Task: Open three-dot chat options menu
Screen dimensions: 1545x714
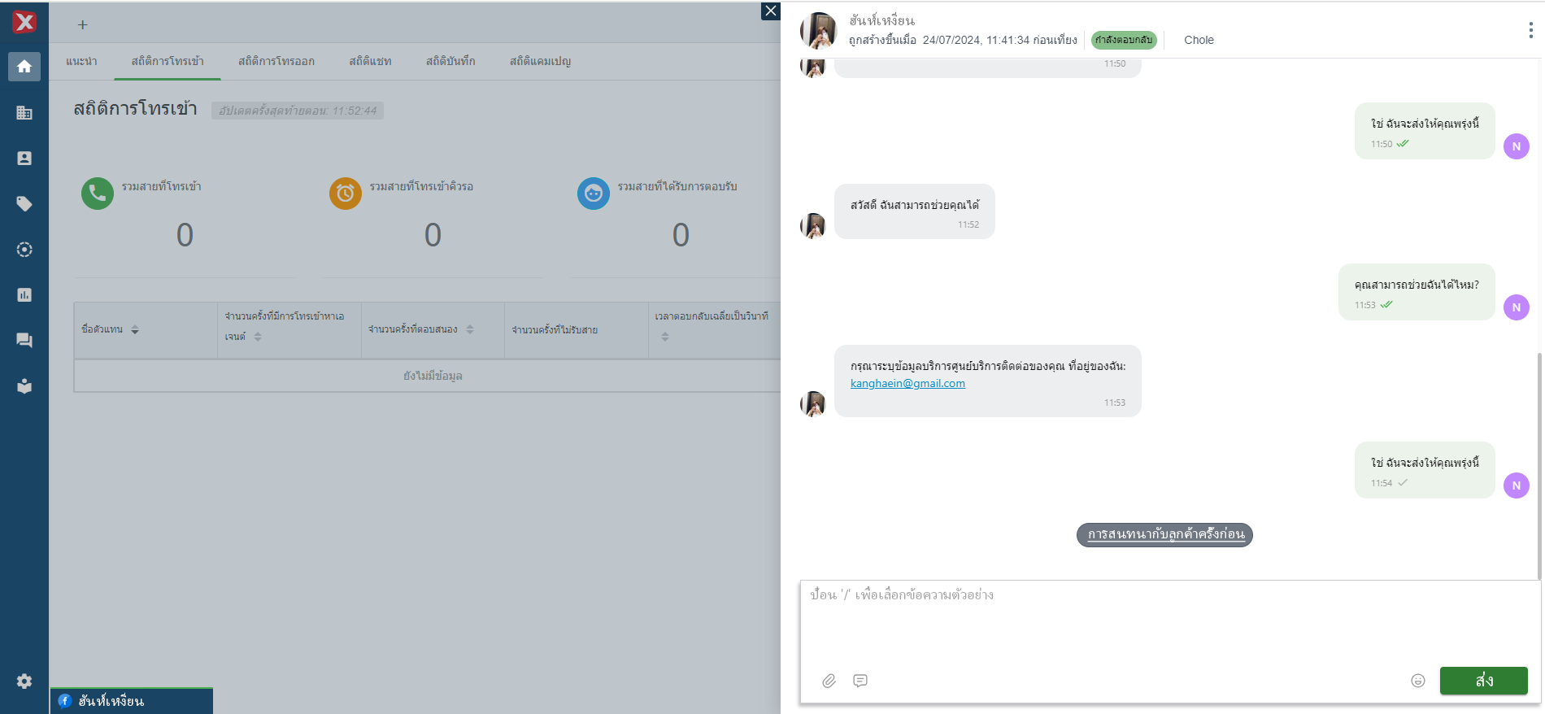Action: [1530, 31]
